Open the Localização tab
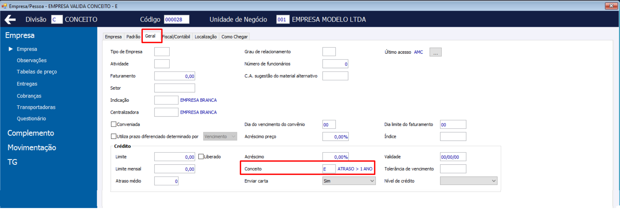Viewport: 620px width, 209px height. click(206, 37)
